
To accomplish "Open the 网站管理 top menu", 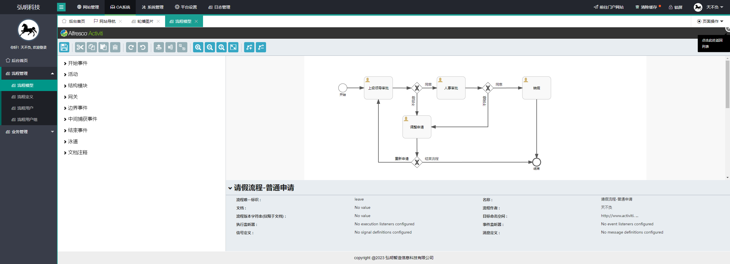I will pos(88,7).
